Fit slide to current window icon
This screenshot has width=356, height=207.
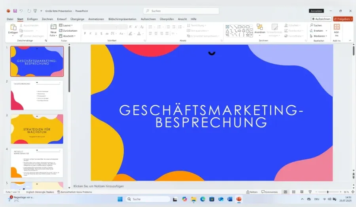coord(353,192)
